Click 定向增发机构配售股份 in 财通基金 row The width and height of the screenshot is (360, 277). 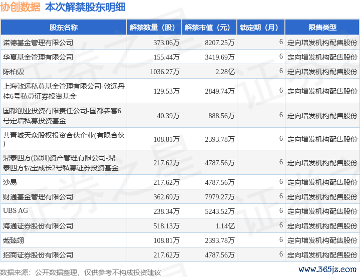[x=322, y=197]
